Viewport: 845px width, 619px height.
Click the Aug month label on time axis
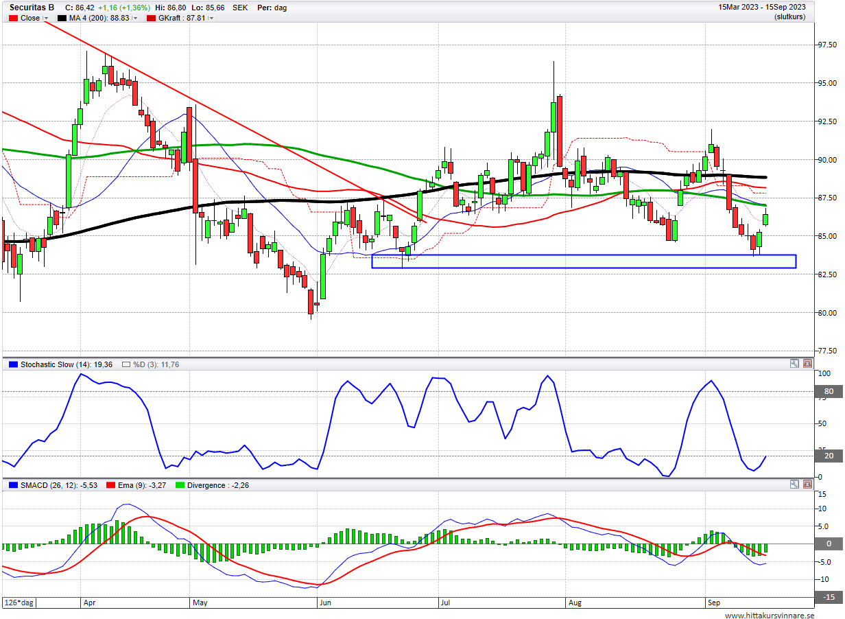pyautogui.click(x=575, y=603)
